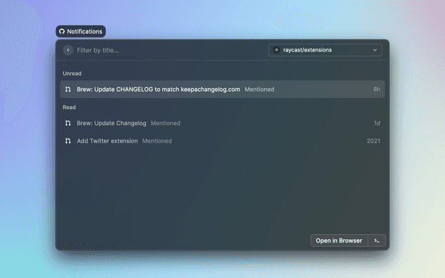Click the 8h timestamp on the unread notification
This screenshot has width=445, height=278.
(376, 89)
